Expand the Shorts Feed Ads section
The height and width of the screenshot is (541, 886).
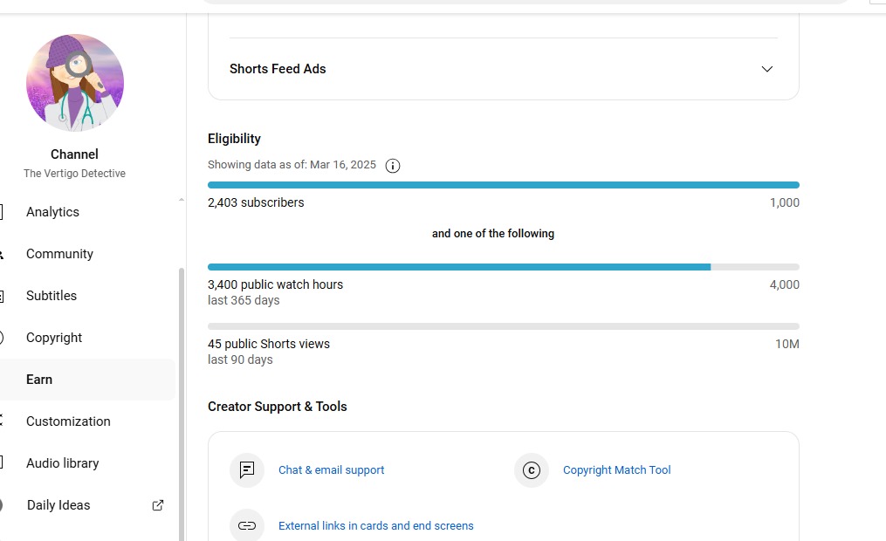(x=766, y=69)
